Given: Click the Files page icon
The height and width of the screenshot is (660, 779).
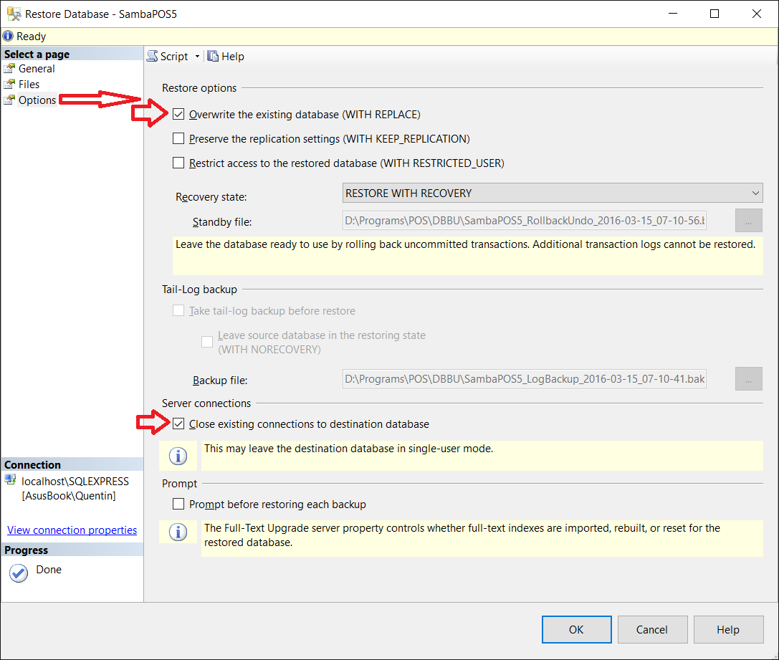Looking at the screenshot, I should coord(9,85).
